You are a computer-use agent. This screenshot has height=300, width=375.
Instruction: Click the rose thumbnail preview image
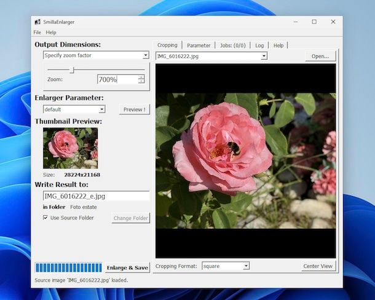pos(70,148)
